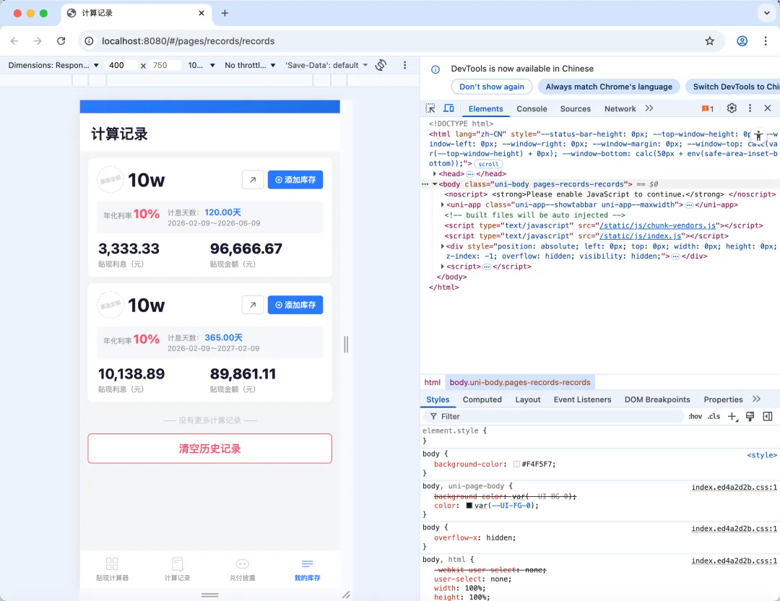
Task: Toggle the device emulation toolbar
Action: pos(448,108)
